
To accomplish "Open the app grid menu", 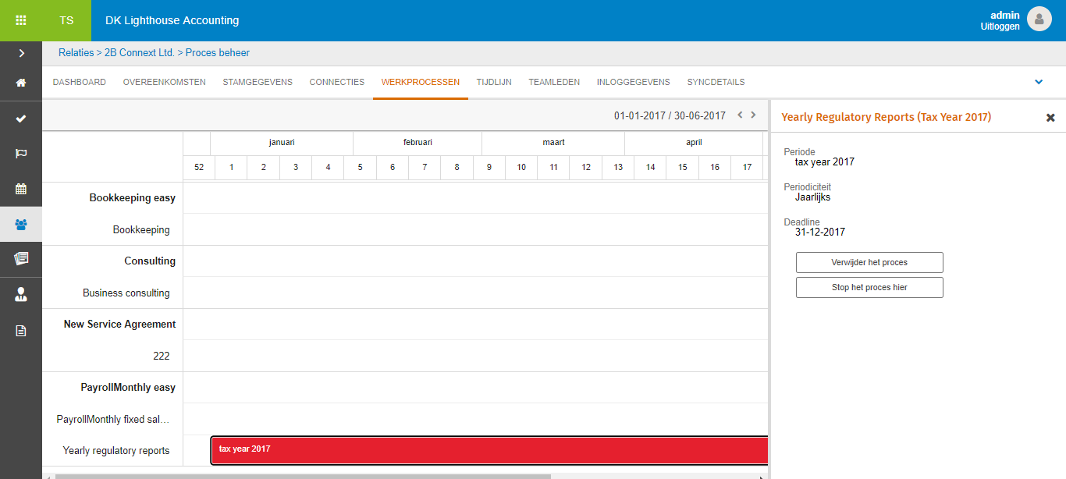I will click(x=21, y=20).
